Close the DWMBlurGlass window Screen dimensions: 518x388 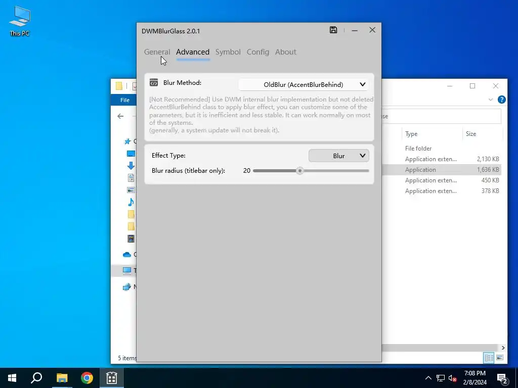372,30
